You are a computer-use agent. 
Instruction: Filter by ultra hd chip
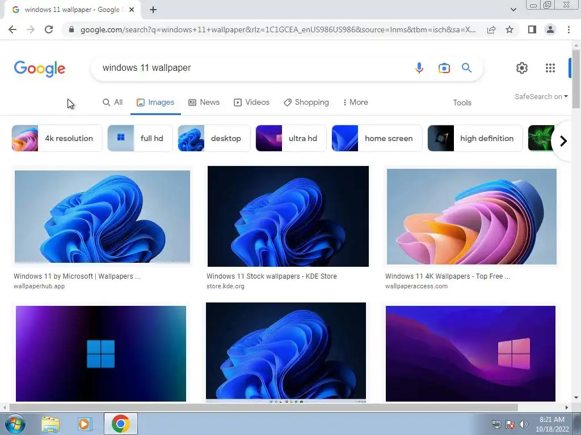click(291, 138)
